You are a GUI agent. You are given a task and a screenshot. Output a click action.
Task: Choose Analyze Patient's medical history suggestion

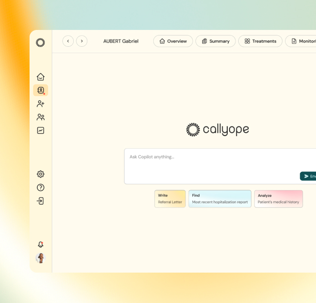tap(278, 199)
